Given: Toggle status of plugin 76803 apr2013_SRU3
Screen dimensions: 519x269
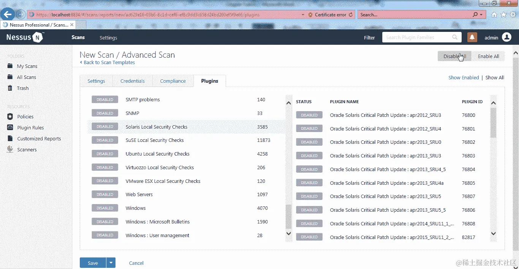Looking at the screenshot, I should [309, 156].
